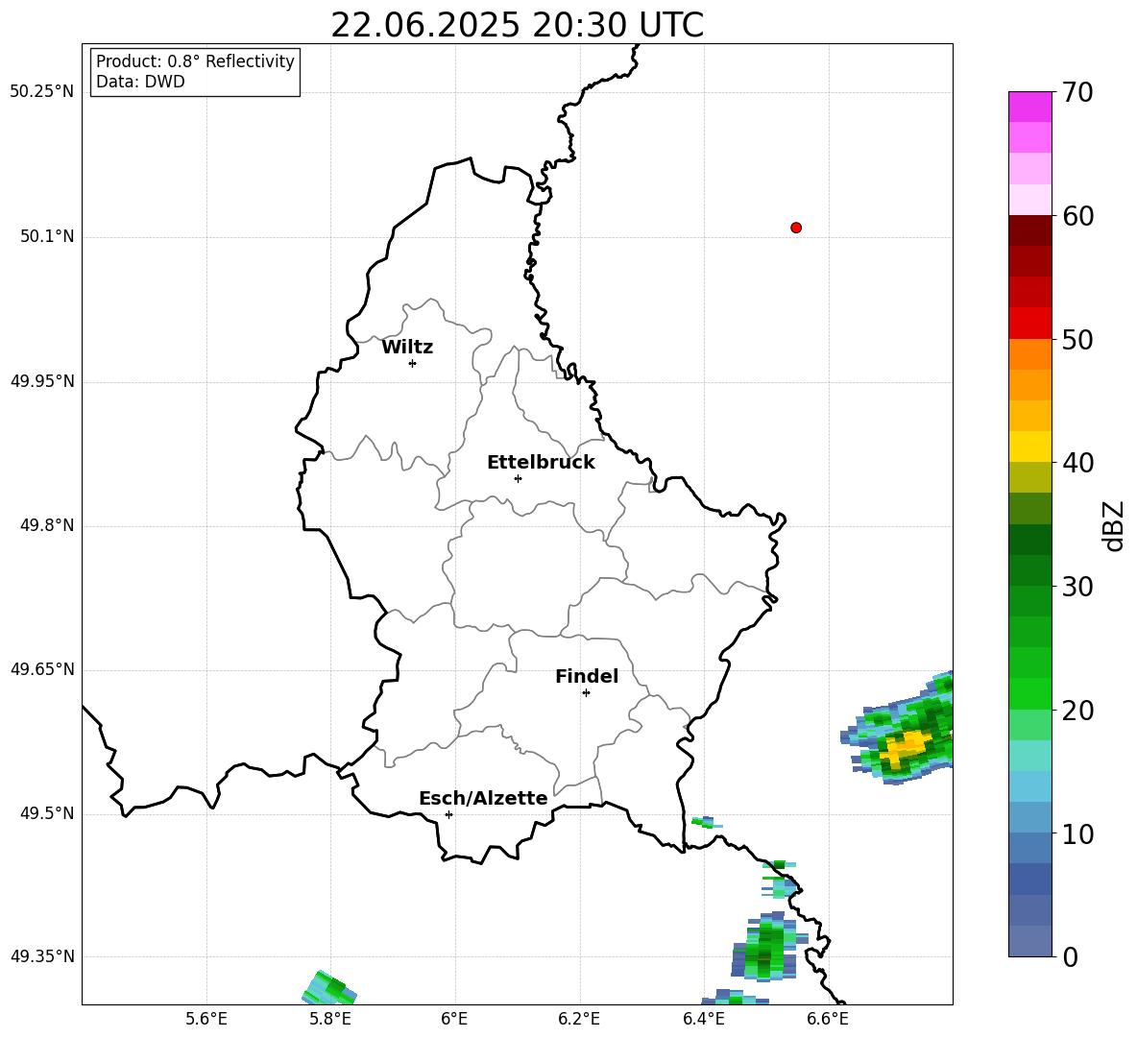Click the yellow 40 dBZ colorbar segment
Viewport: 1137px width, 1038px height.
click(x=1029, y=447)
